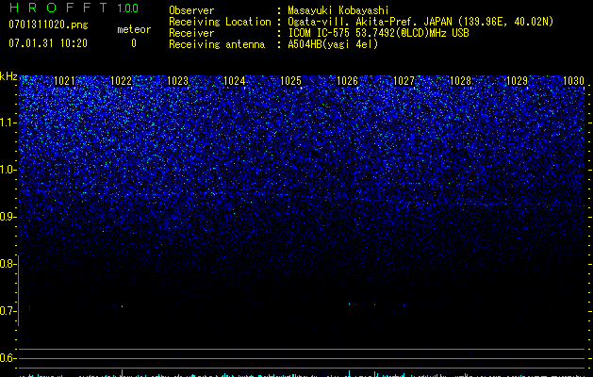Click the 0.7 kHz frequency label
Image resolution: width=593 pixels, height=377 pixels.
pos(8,311)
